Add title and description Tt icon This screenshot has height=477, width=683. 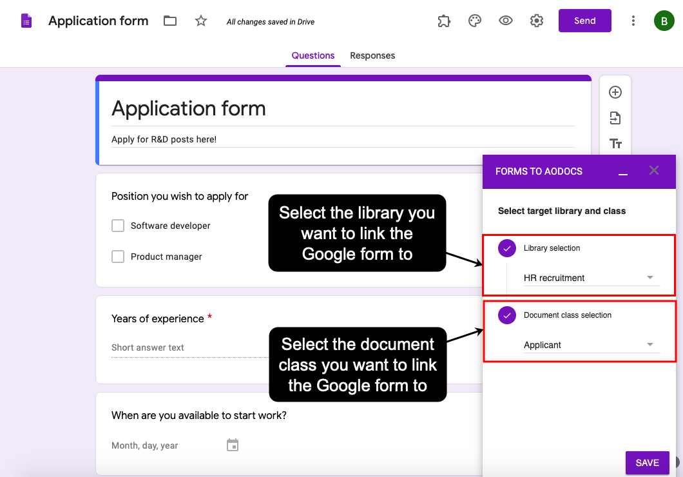tap(615, 143)
